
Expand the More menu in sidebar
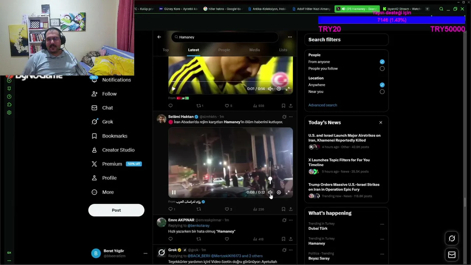(x=103, y=192)
